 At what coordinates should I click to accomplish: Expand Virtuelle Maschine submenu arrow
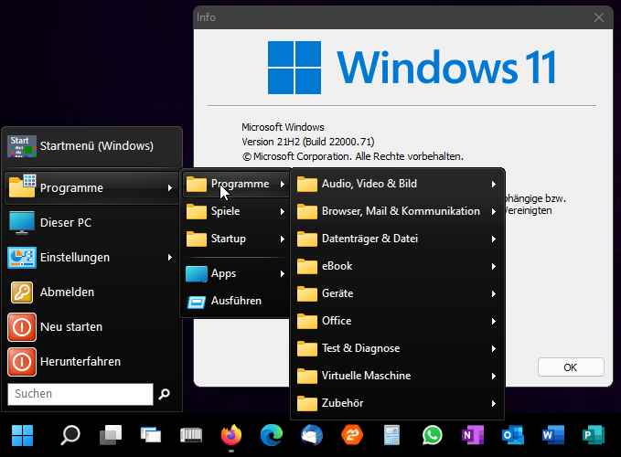[x=494, y=376]
